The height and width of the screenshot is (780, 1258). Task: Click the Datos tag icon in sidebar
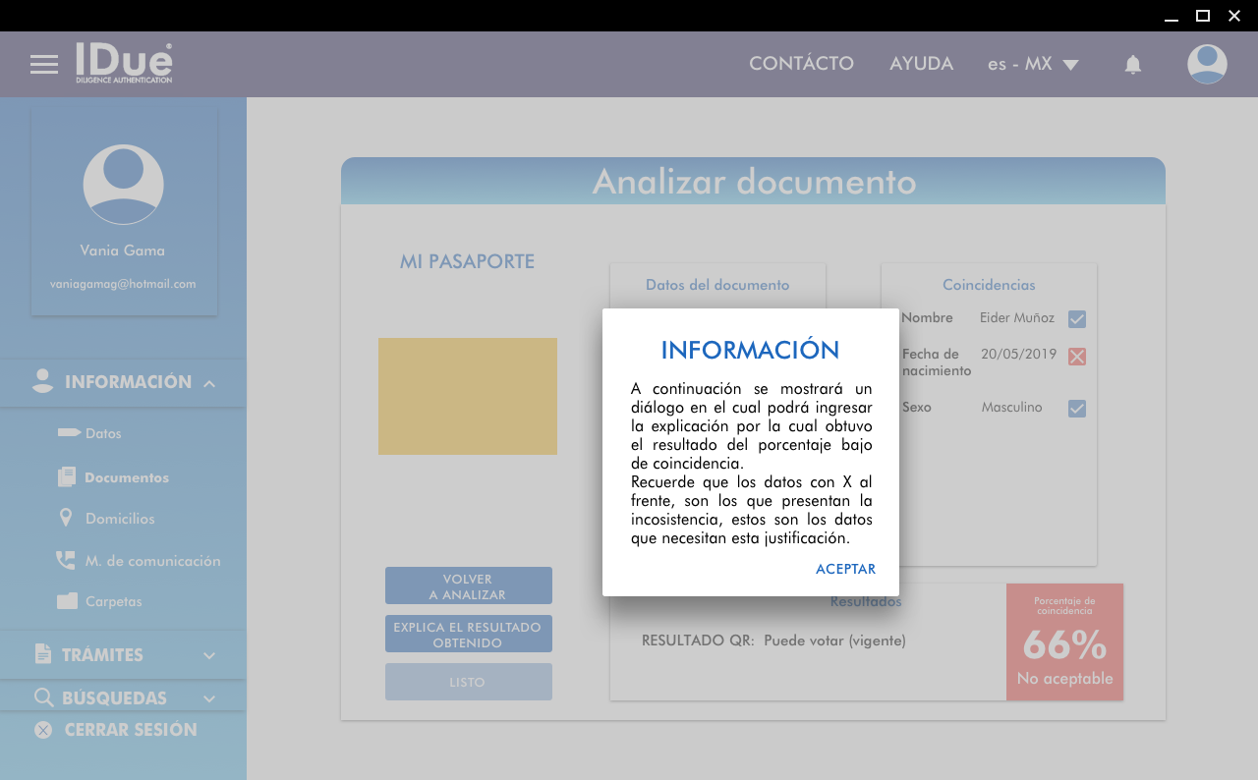[68, 432]
